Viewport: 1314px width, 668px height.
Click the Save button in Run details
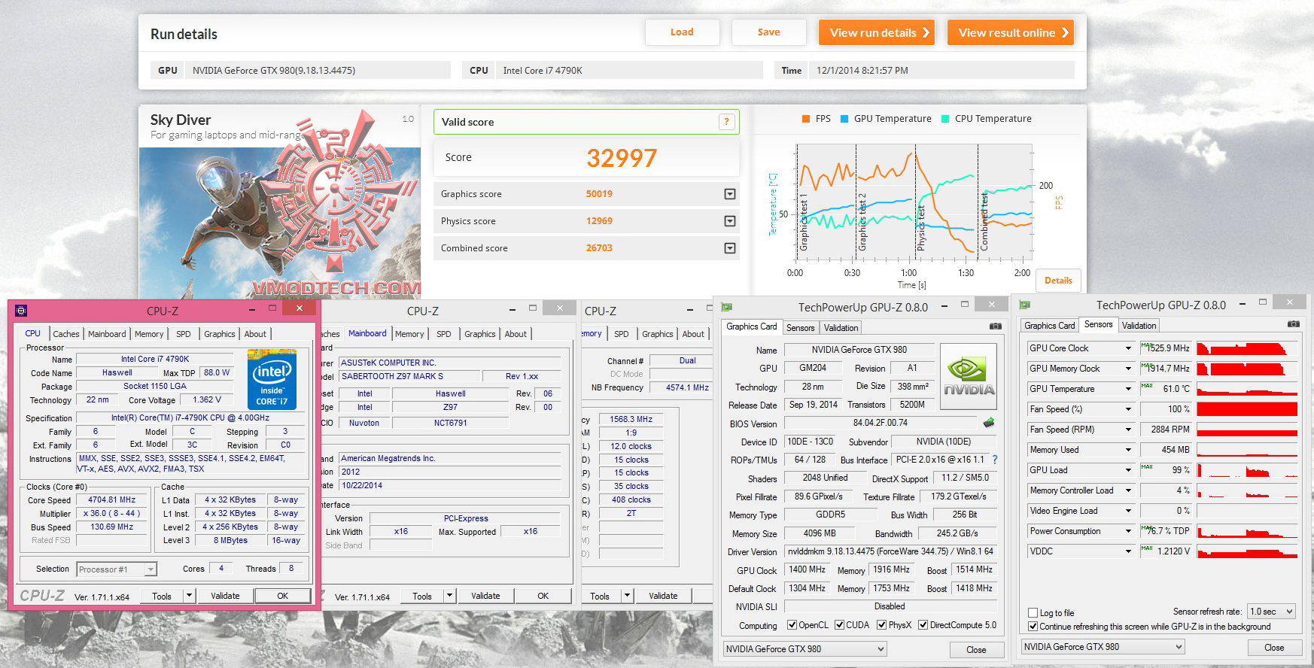coord(768,32)
